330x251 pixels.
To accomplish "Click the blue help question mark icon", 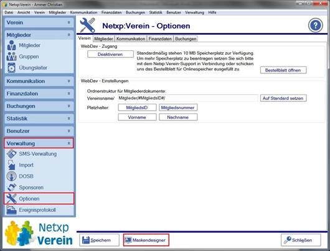I will pos(316,25).
